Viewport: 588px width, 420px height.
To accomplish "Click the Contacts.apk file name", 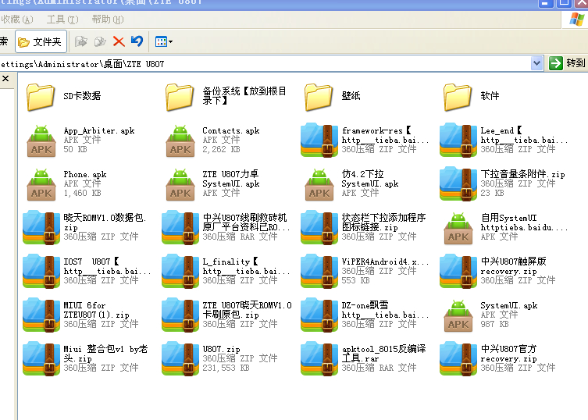I will click(x=231, y=130).
